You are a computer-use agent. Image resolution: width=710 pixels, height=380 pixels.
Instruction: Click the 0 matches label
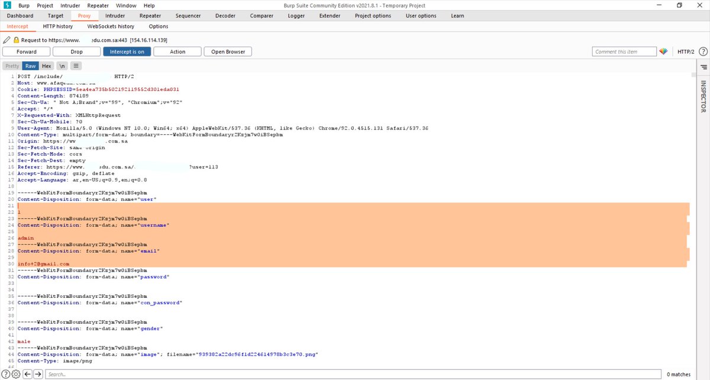pos(678,374)
